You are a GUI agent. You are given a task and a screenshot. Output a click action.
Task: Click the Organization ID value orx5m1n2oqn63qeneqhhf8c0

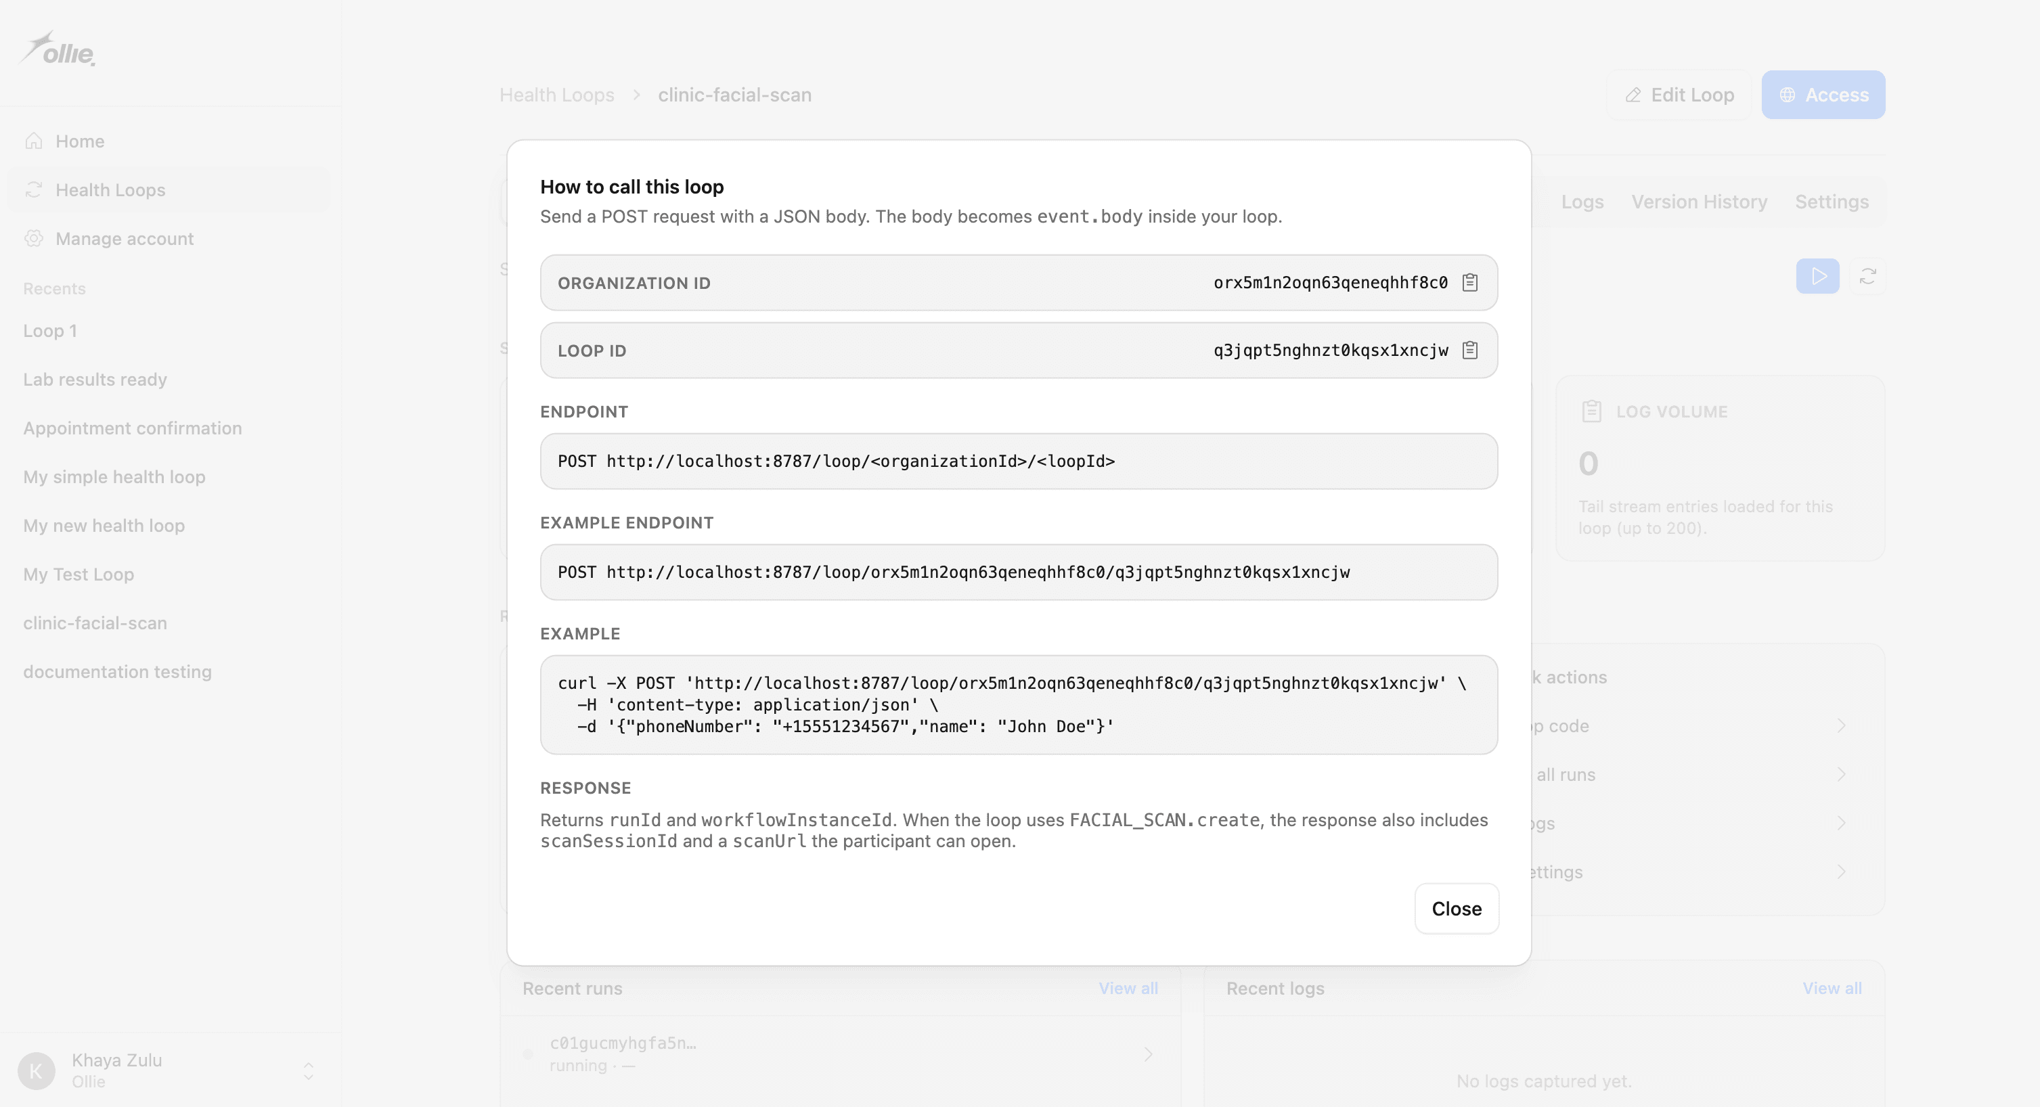1331,283
